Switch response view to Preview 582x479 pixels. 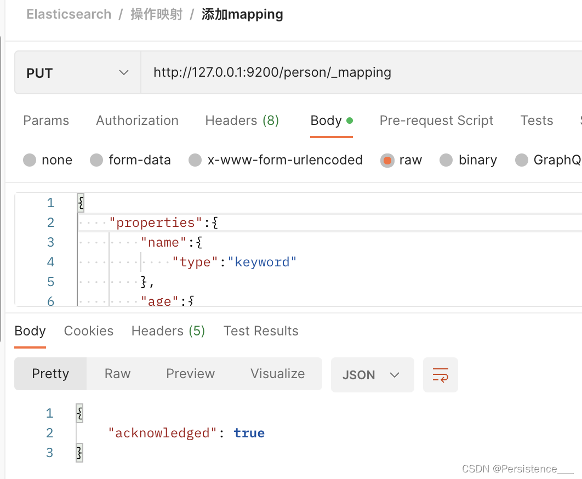click(x=190, y=374)
